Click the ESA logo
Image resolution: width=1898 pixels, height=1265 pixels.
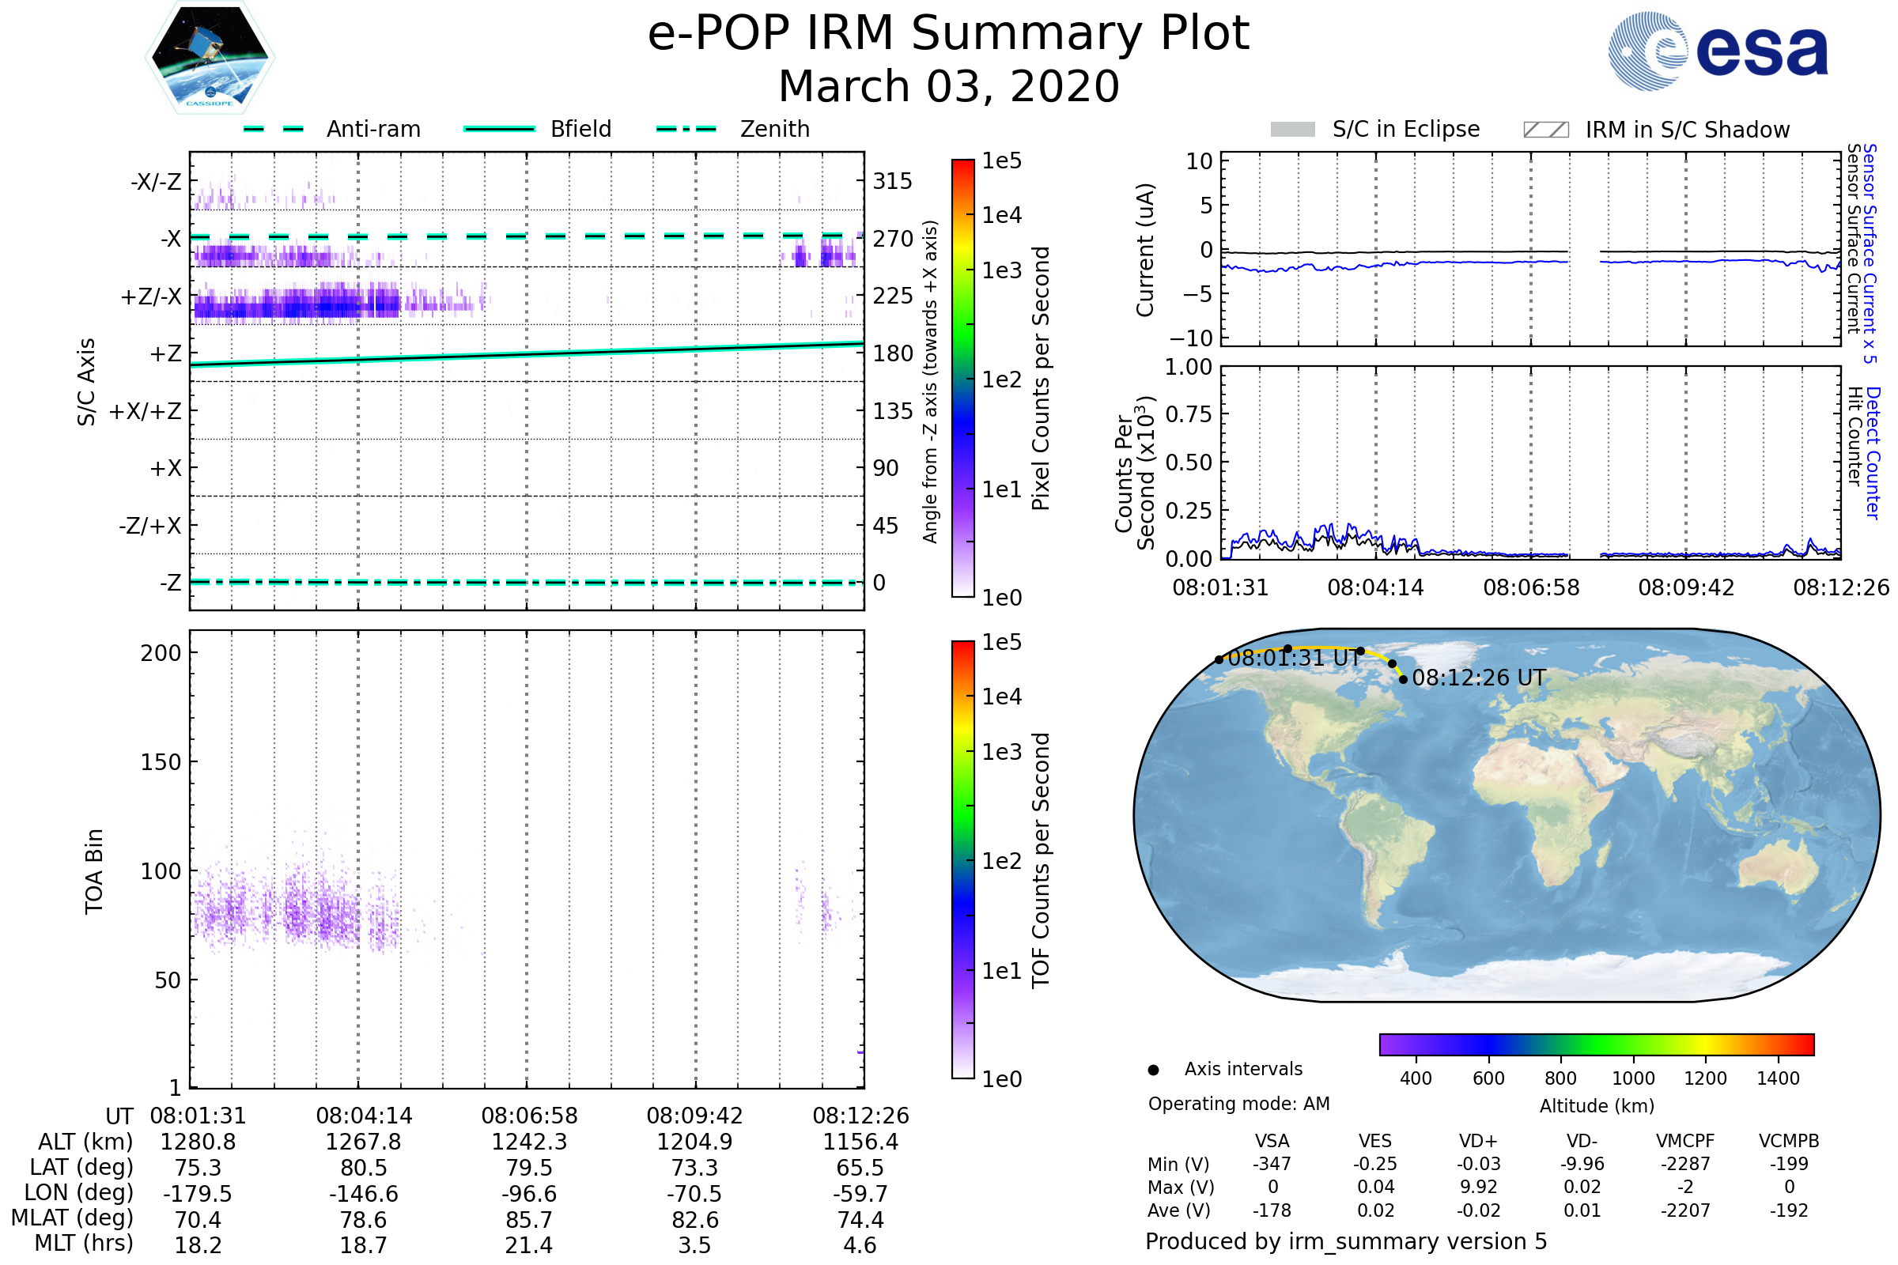(x=1718, y=50)
